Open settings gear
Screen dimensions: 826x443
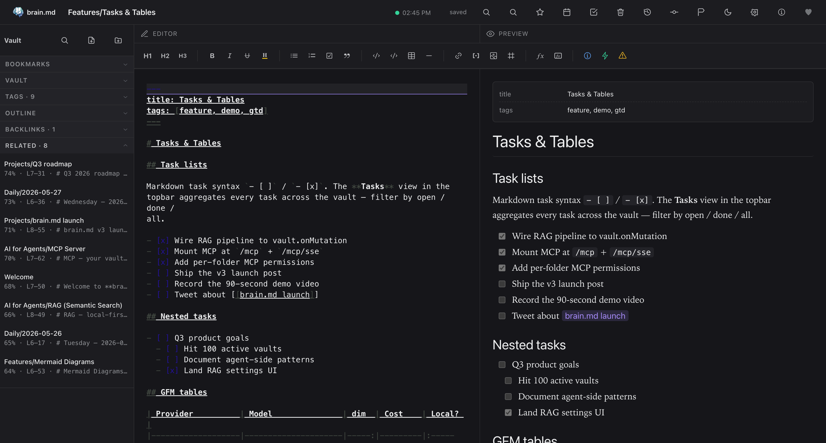click(754, 12)
